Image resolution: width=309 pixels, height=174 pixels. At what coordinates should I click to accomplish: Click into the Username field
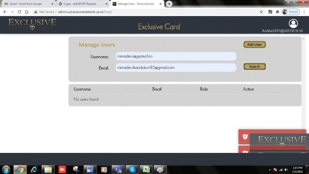(x=176, y=56)
